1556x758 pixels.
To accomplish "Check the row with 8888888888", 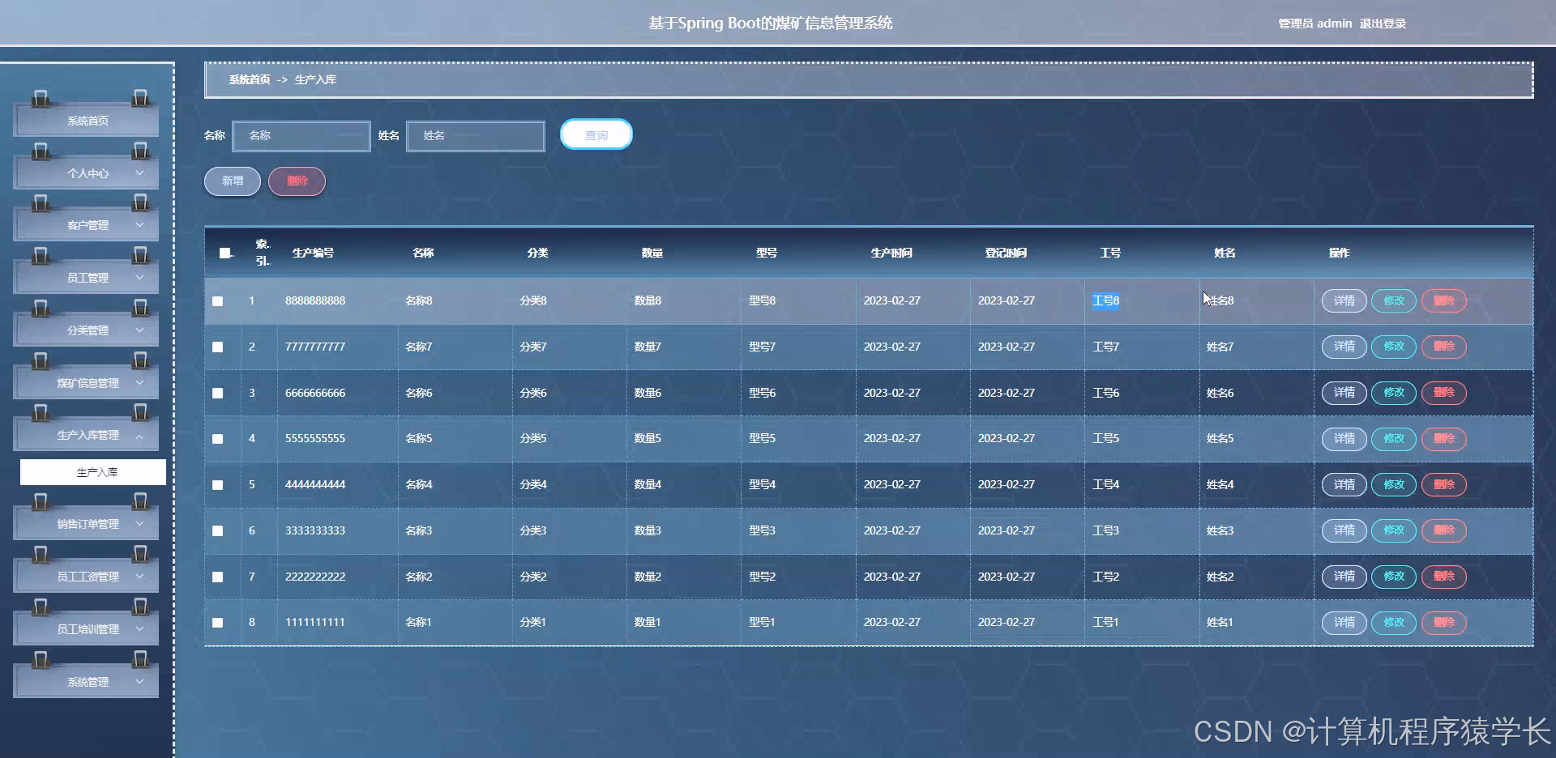I will coord(217,301).
